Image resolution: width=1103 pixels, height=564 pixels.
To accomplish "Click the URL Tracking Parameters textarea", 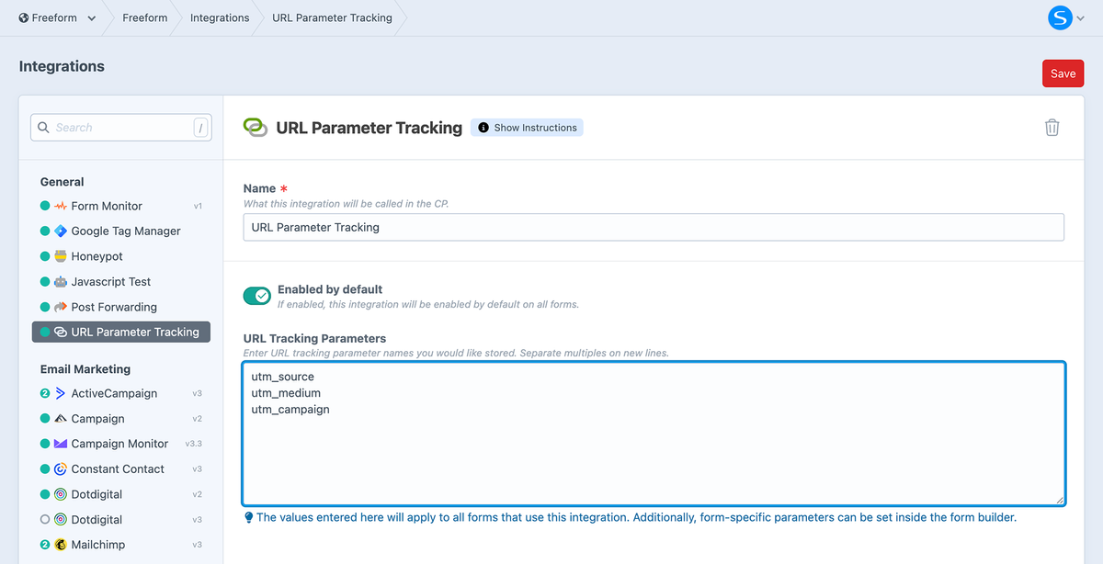I will pyautogui.click(x=654, y=434).
